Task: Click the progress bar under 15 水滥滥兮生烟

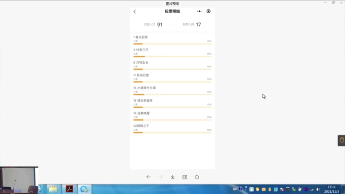Action: point(172,94)
